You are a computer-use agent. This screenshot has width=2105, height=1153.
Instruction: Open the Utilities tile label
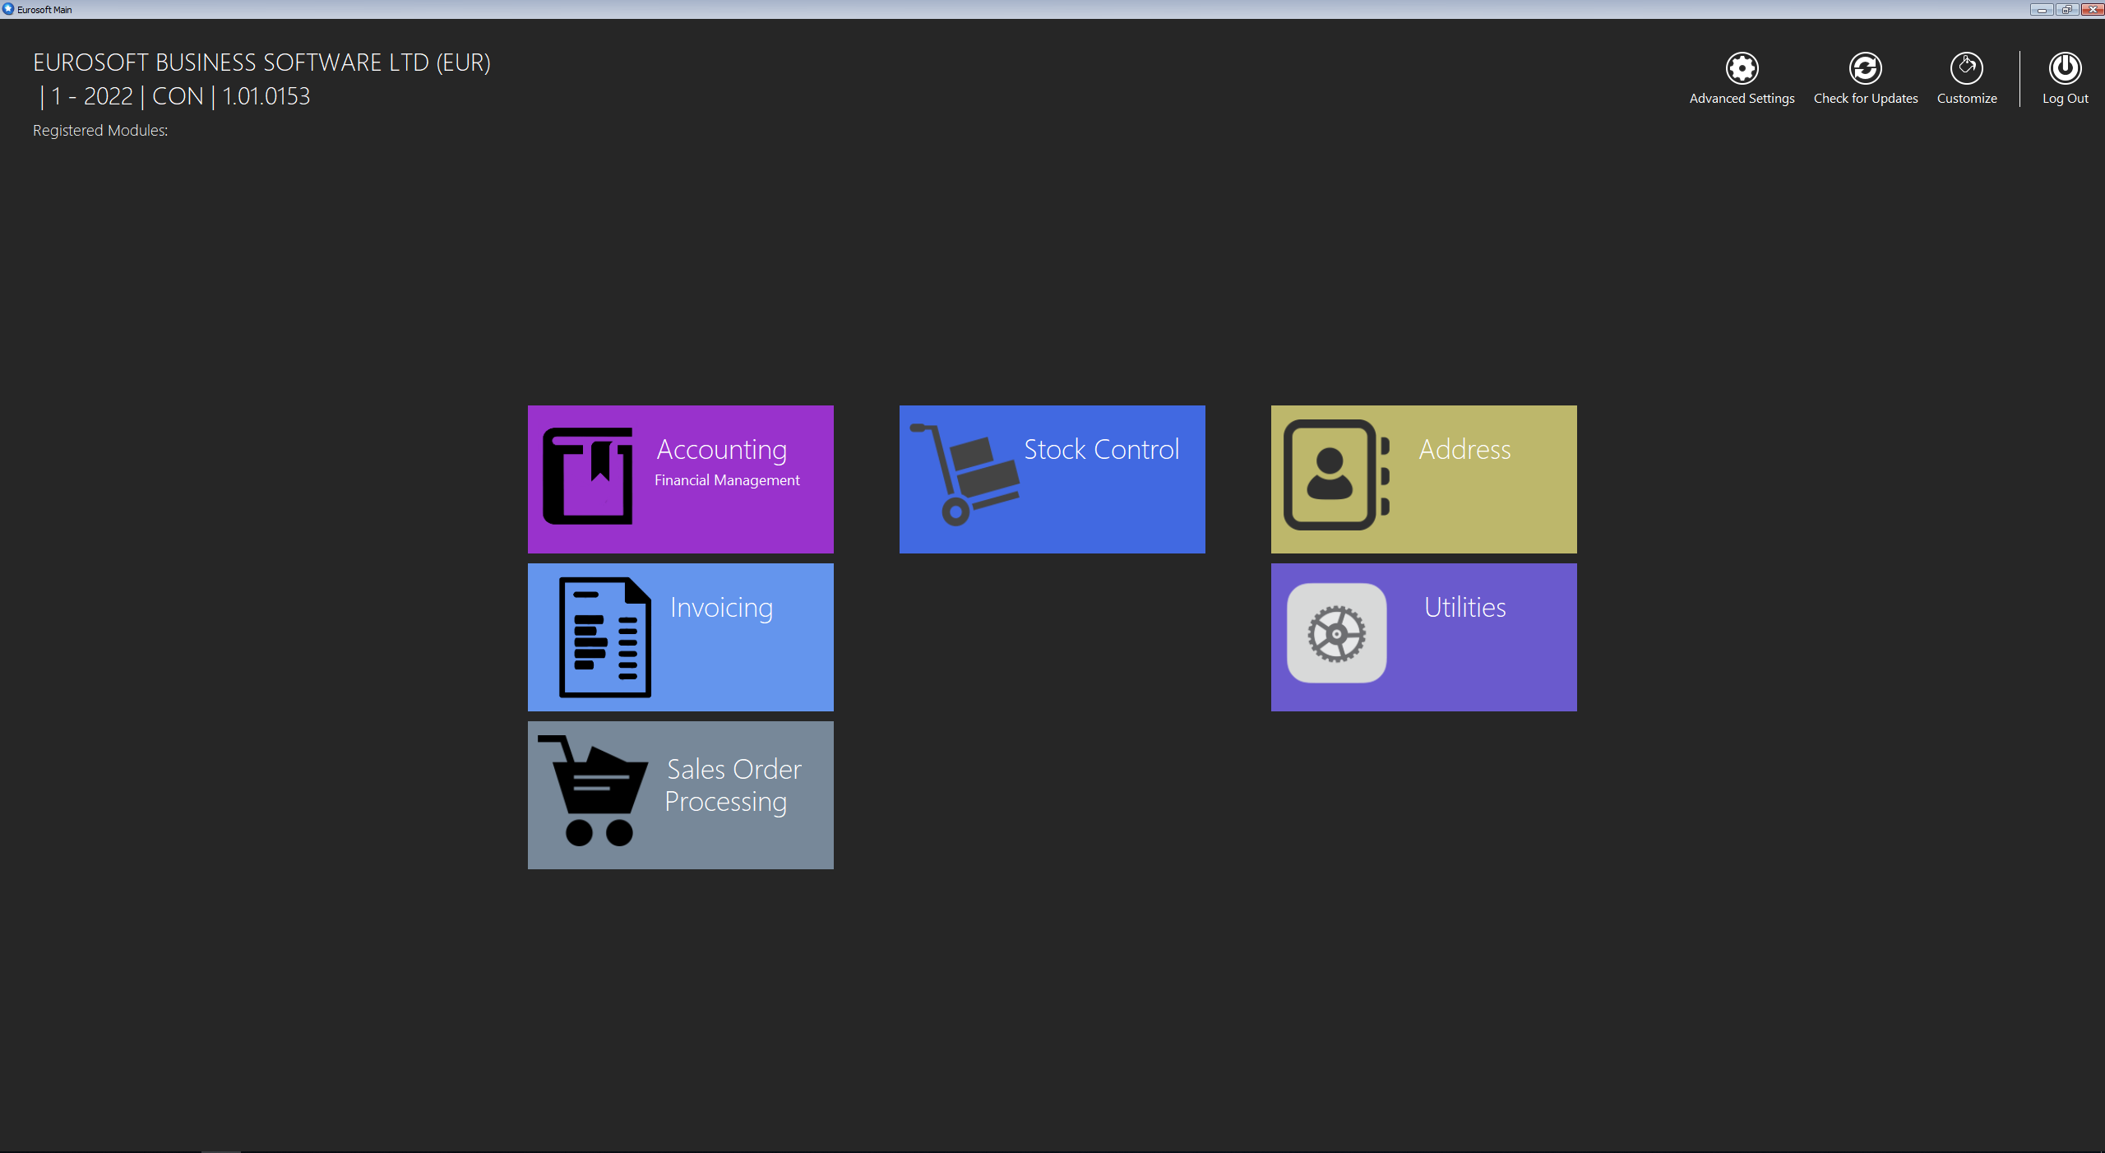tap(1464, 608)
